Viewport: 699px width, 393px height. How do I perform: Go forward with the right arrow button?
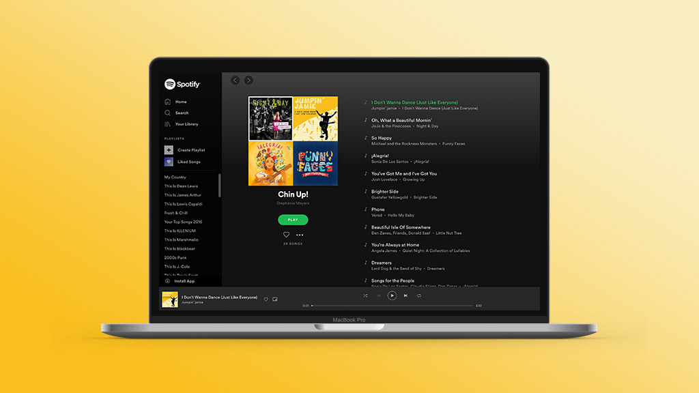click(248, 81)
